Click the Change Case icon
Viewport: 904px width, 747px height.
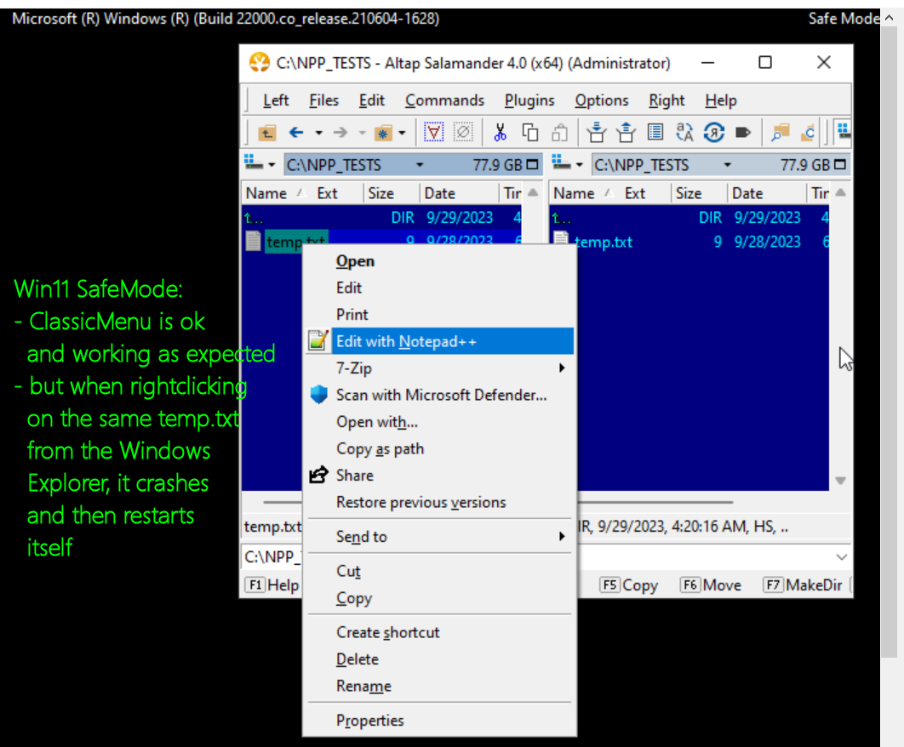[684, 133]
